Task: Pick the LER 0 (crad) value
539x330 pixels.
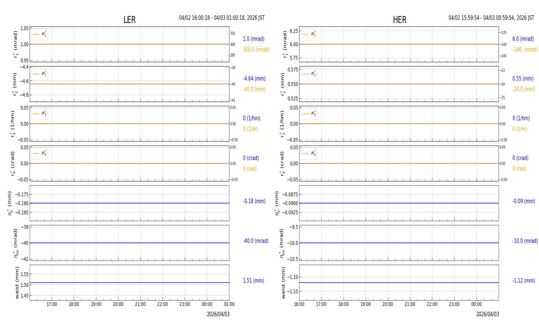Action: coord(251,158)
